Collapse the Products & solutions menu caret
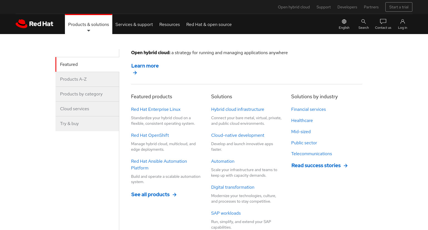The image size is (428, 230). (x=89, y=31)
